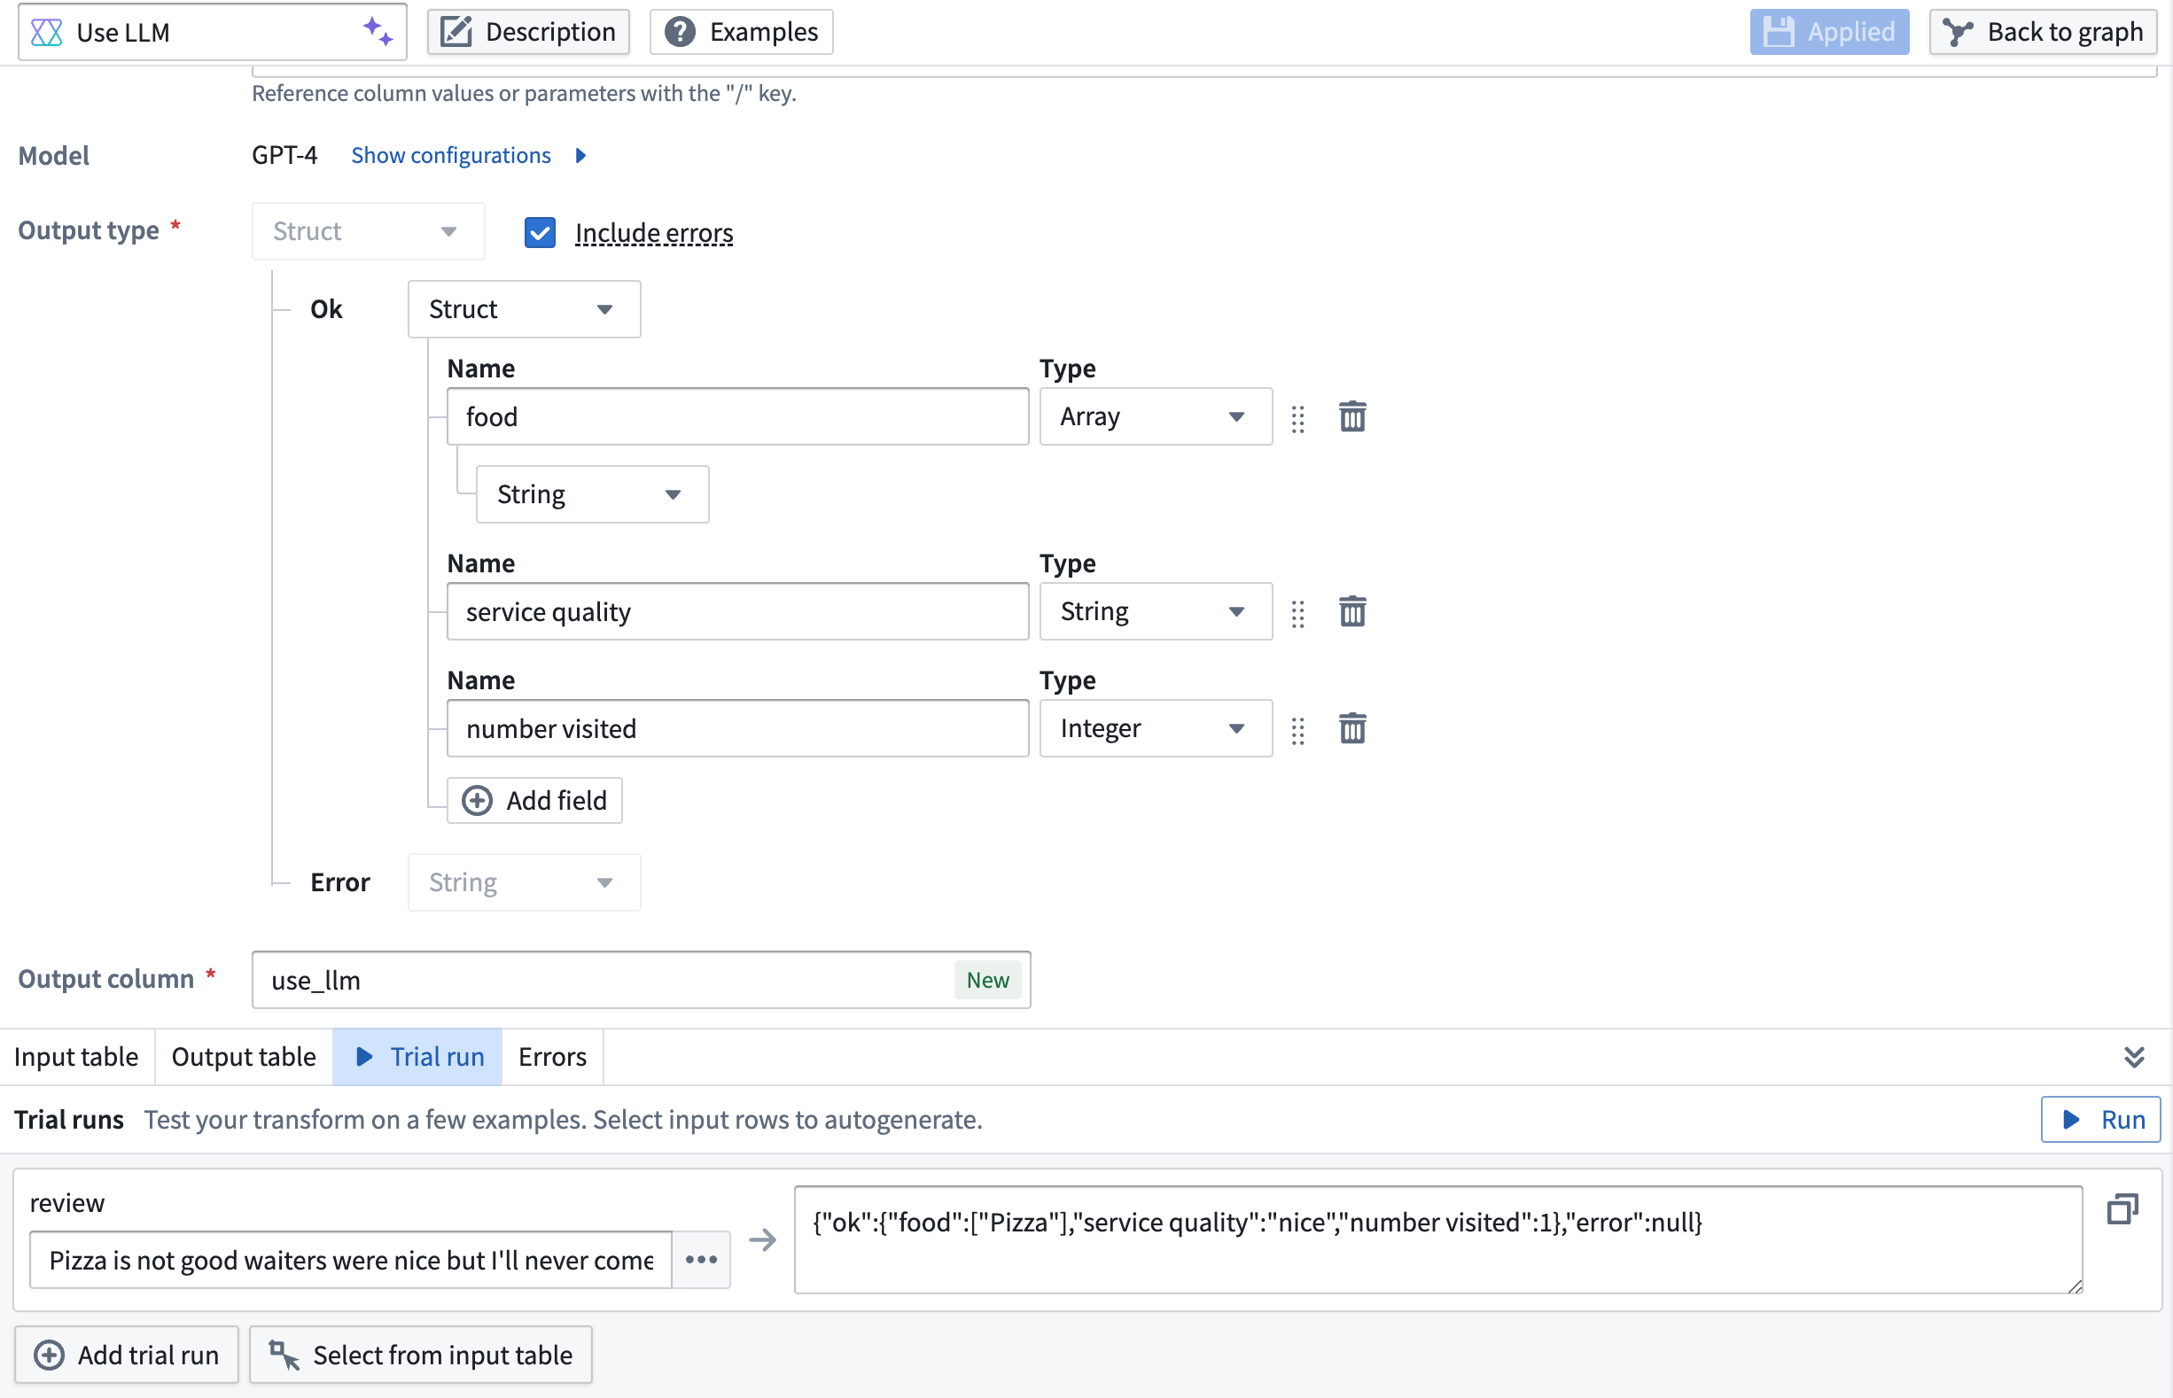
Task: Delete the number visited field
Action: [x=1352, y=728]
